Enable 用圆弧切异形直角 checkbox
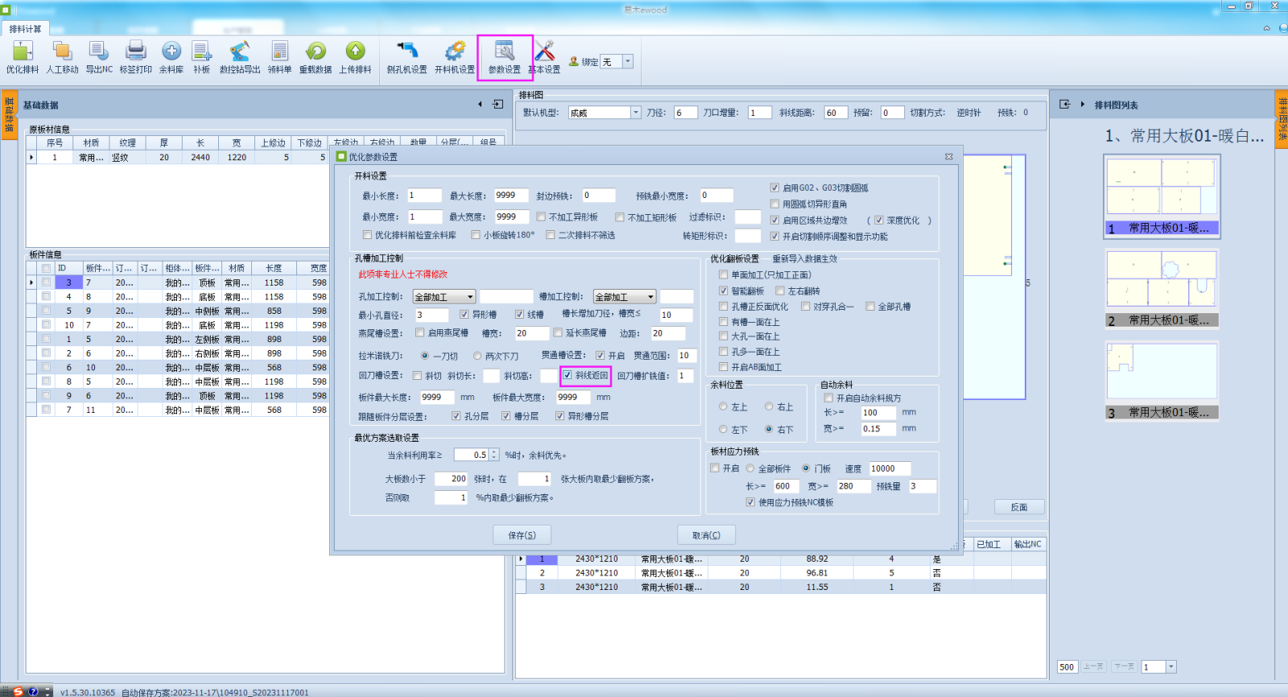This screenshot has height=697, width=1288. [774, 204]
